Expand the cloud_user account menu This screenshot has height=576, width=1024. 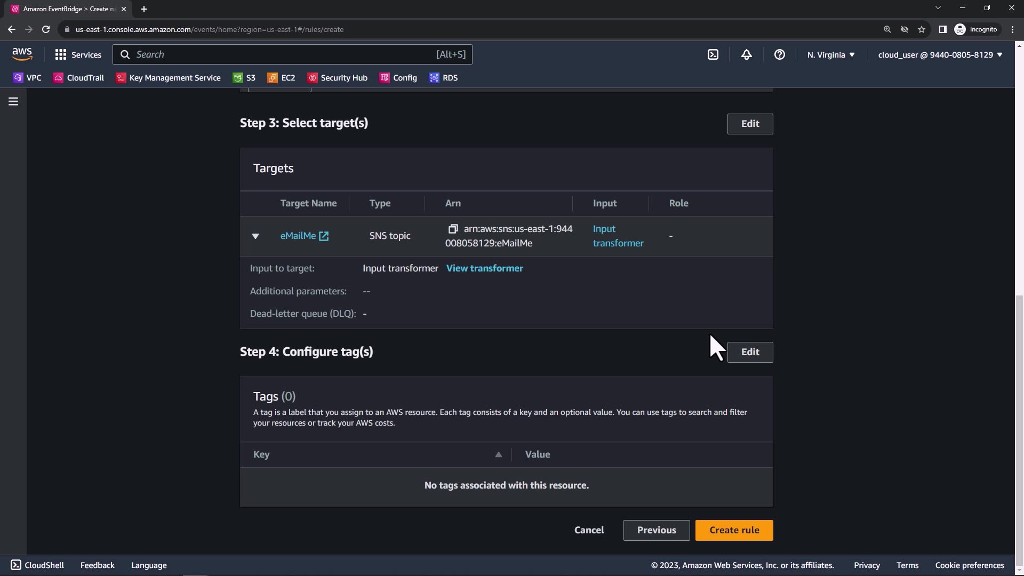pos(940,54)
